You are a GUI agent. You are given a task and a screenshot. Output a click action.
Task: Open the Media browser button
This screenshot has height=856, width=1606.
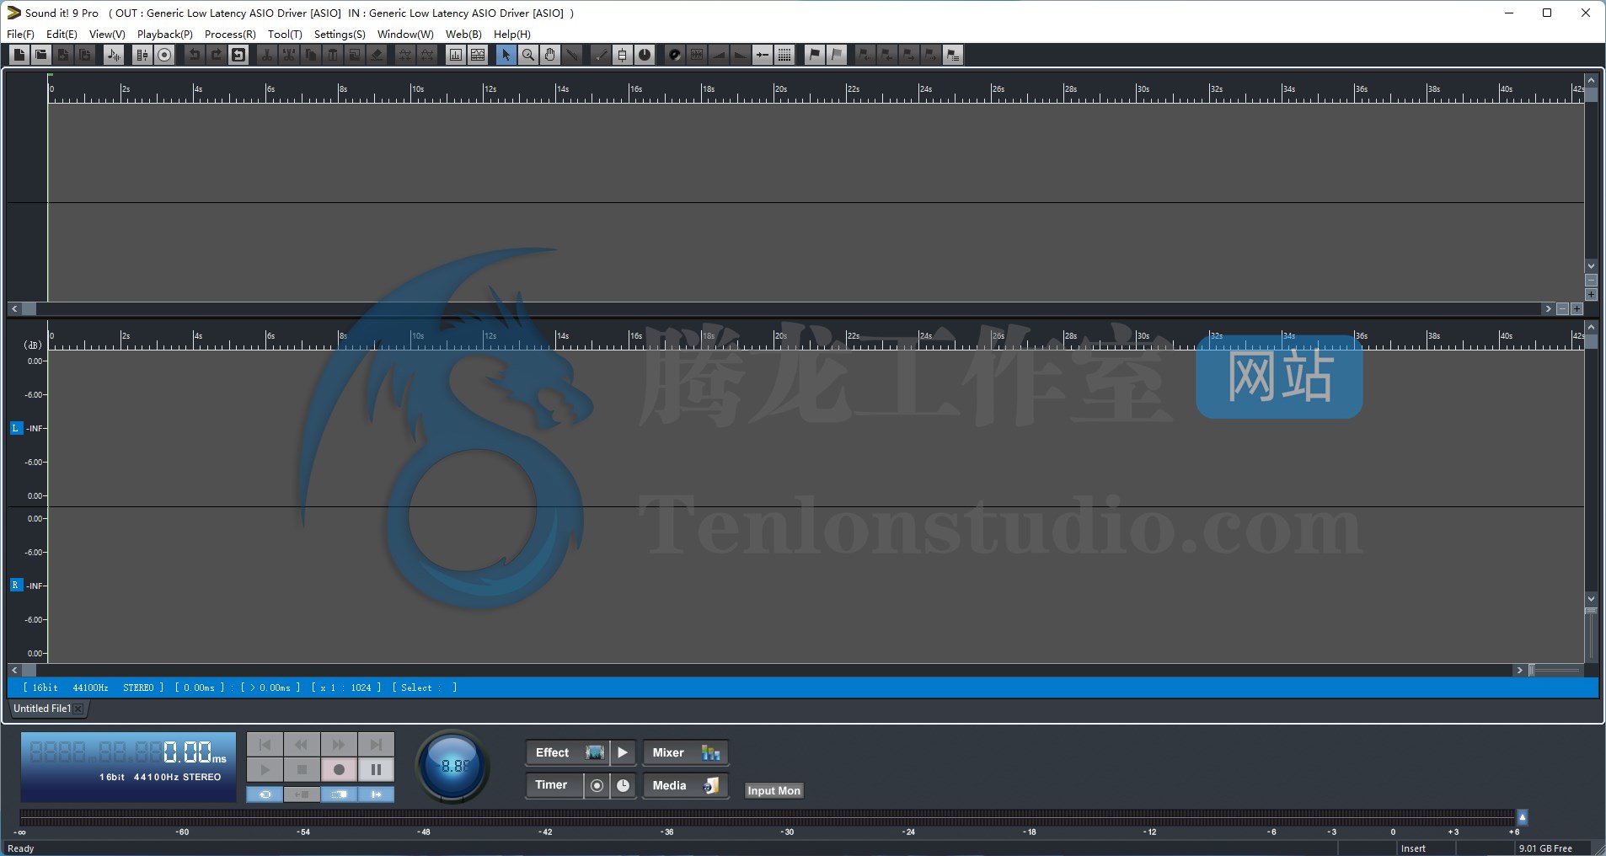pos(685,785)
